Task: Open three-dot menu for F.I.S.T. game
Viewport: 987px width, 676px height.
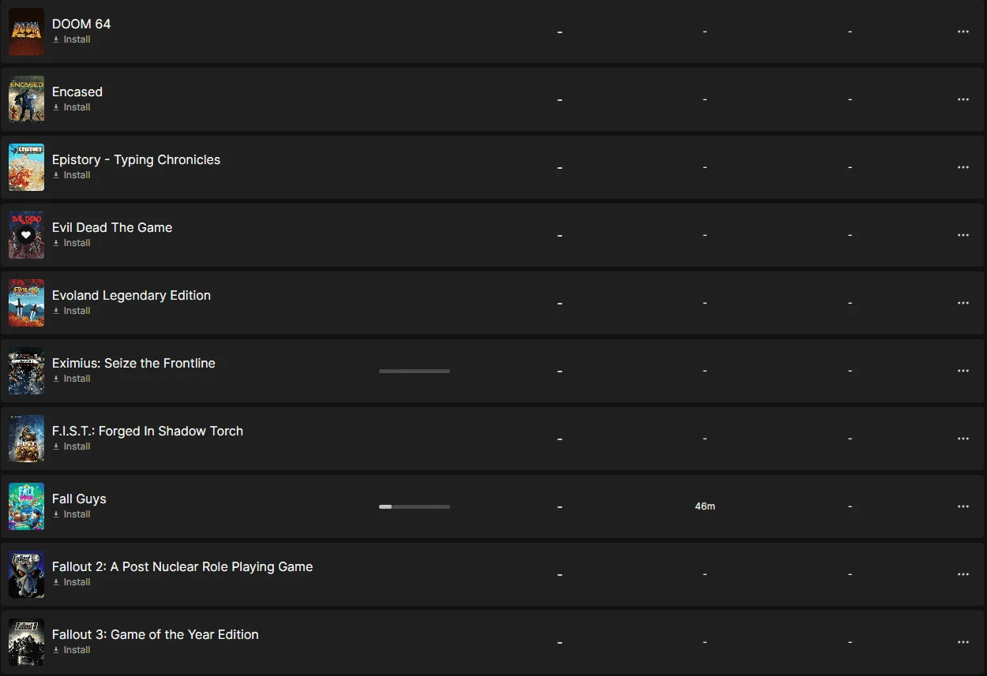Action: [x=963, y=439]
